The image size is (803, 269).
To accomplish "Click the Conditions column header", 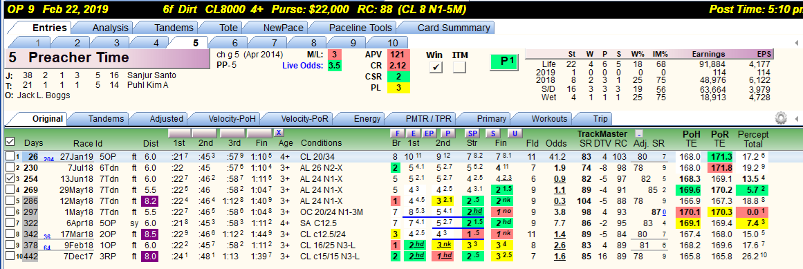I will (x=321, y=142).
